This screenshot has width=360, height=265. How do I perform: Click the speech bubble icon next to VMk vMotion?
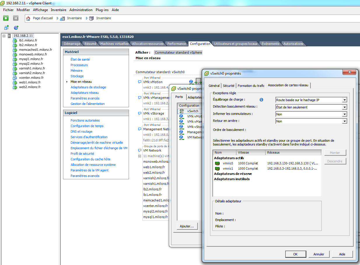pyautogui.click(x=140, y=82)
